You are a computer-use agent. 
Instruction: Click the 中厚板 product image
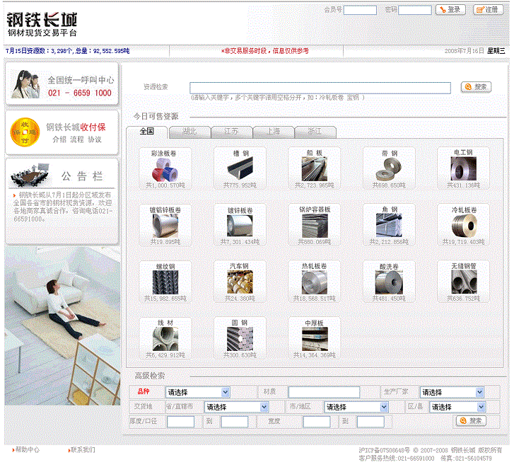tap(315, 340)
